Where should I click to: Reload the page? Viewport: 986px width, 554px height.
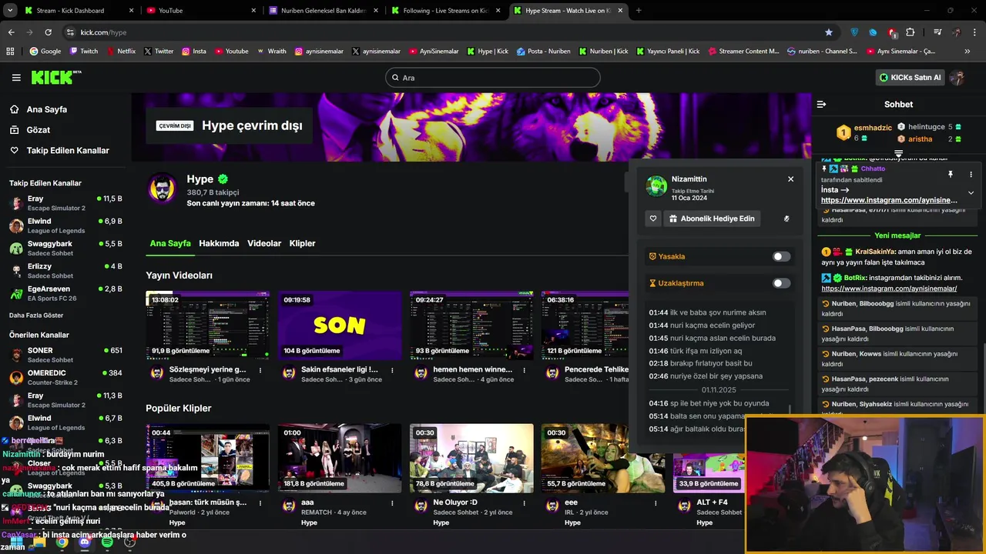(48, 32)
